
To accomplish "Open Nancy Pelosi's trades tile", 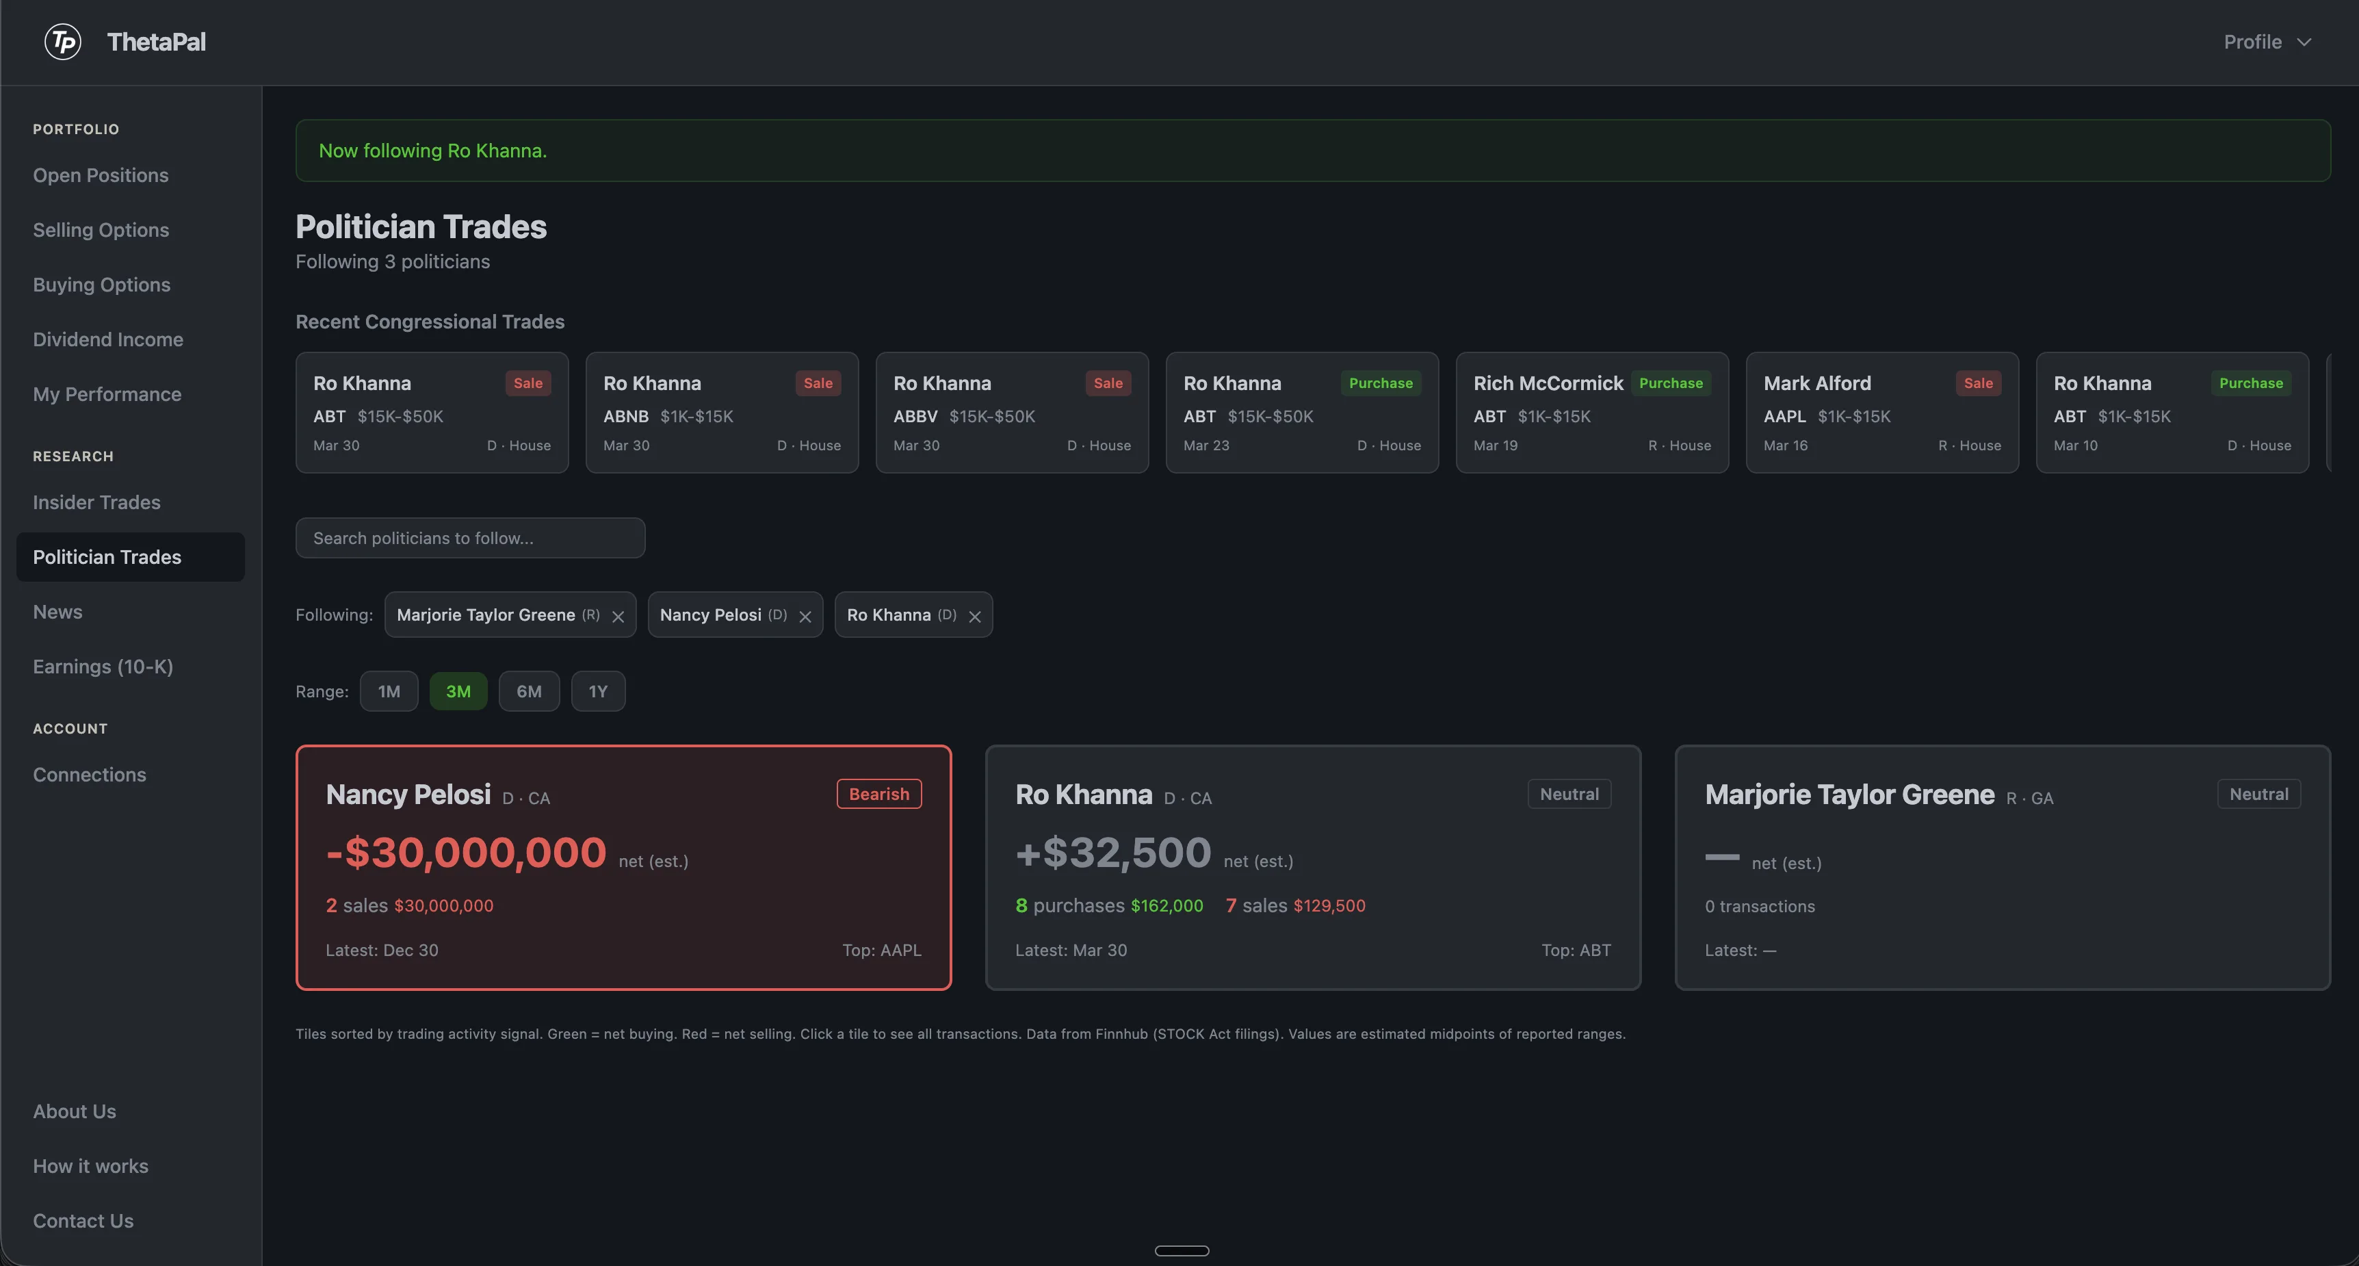I will tap(624, 868).
